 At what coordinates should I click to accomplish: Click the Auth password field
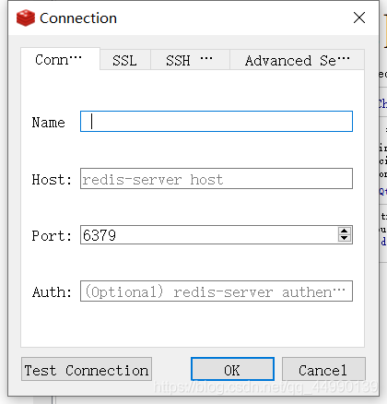(217, 291)
